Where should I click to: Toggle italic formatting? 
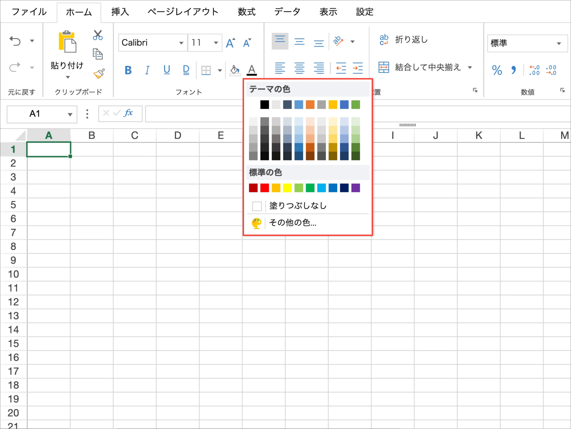click(x=147, y=70)
